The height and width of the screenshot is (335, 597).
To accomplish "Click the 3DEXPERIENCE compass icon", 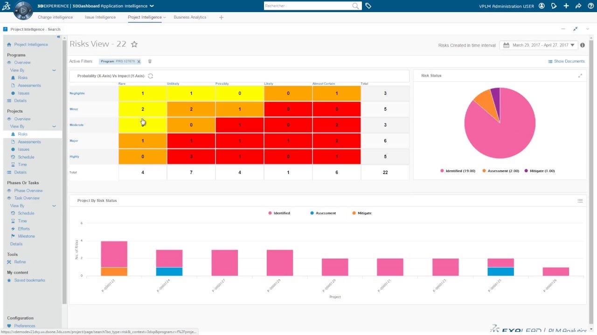I will (x=23, y=10).
